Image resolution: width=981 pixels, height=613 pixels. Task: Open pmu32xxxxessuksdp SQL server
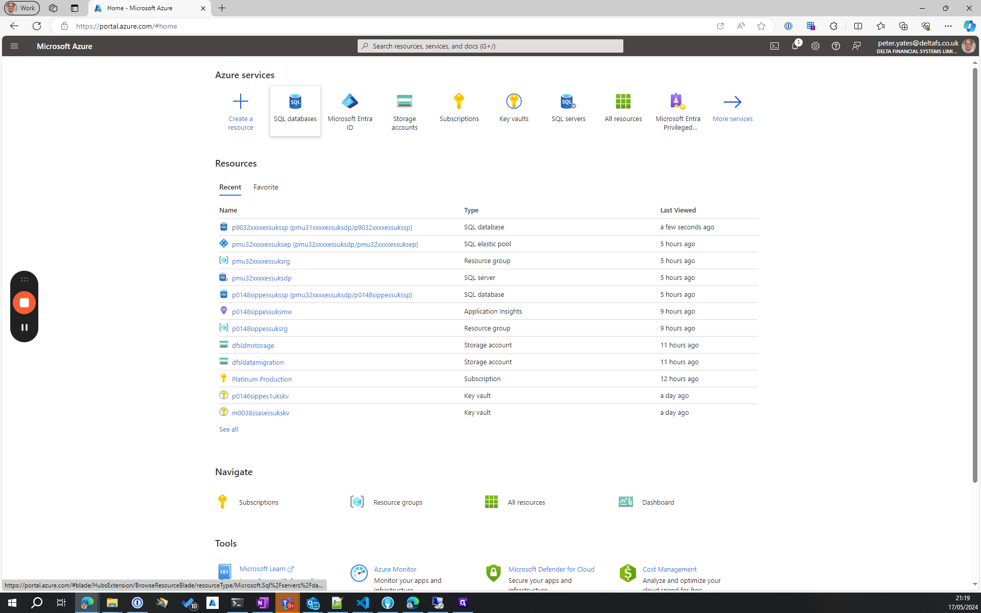coord(262,278)
